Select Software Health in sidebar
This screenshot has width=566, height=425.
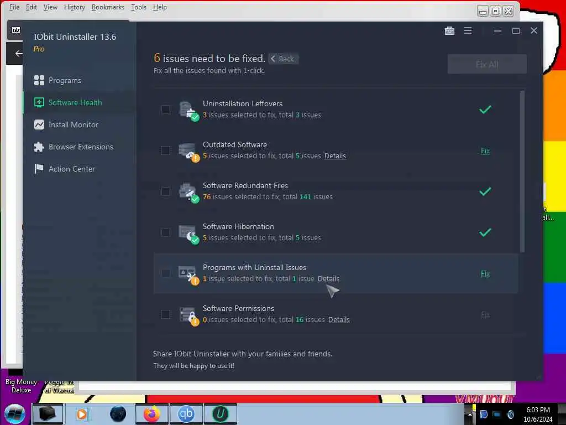tap(68, 102)
